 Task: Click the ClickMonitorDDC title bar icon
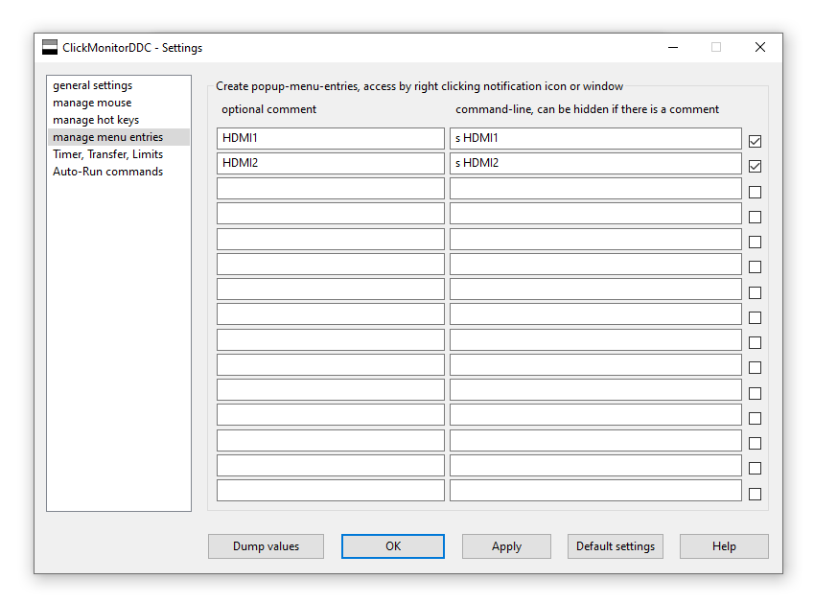click(48, 47)
